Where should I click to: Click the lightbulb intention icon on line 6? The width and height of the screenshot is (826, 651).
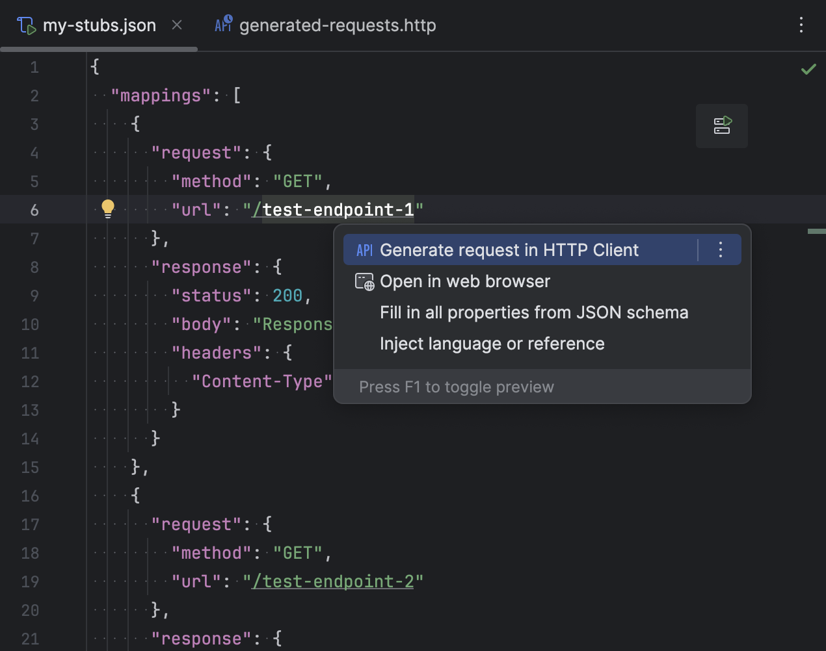click(x=108, y=209)
